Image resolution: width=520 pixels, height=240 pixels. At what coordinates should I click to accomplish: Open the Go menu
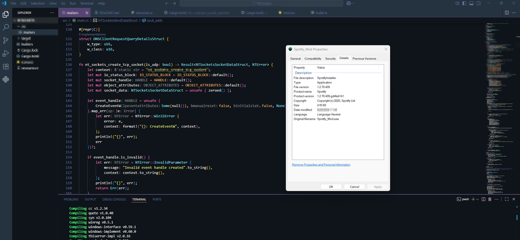coord(64,3)
